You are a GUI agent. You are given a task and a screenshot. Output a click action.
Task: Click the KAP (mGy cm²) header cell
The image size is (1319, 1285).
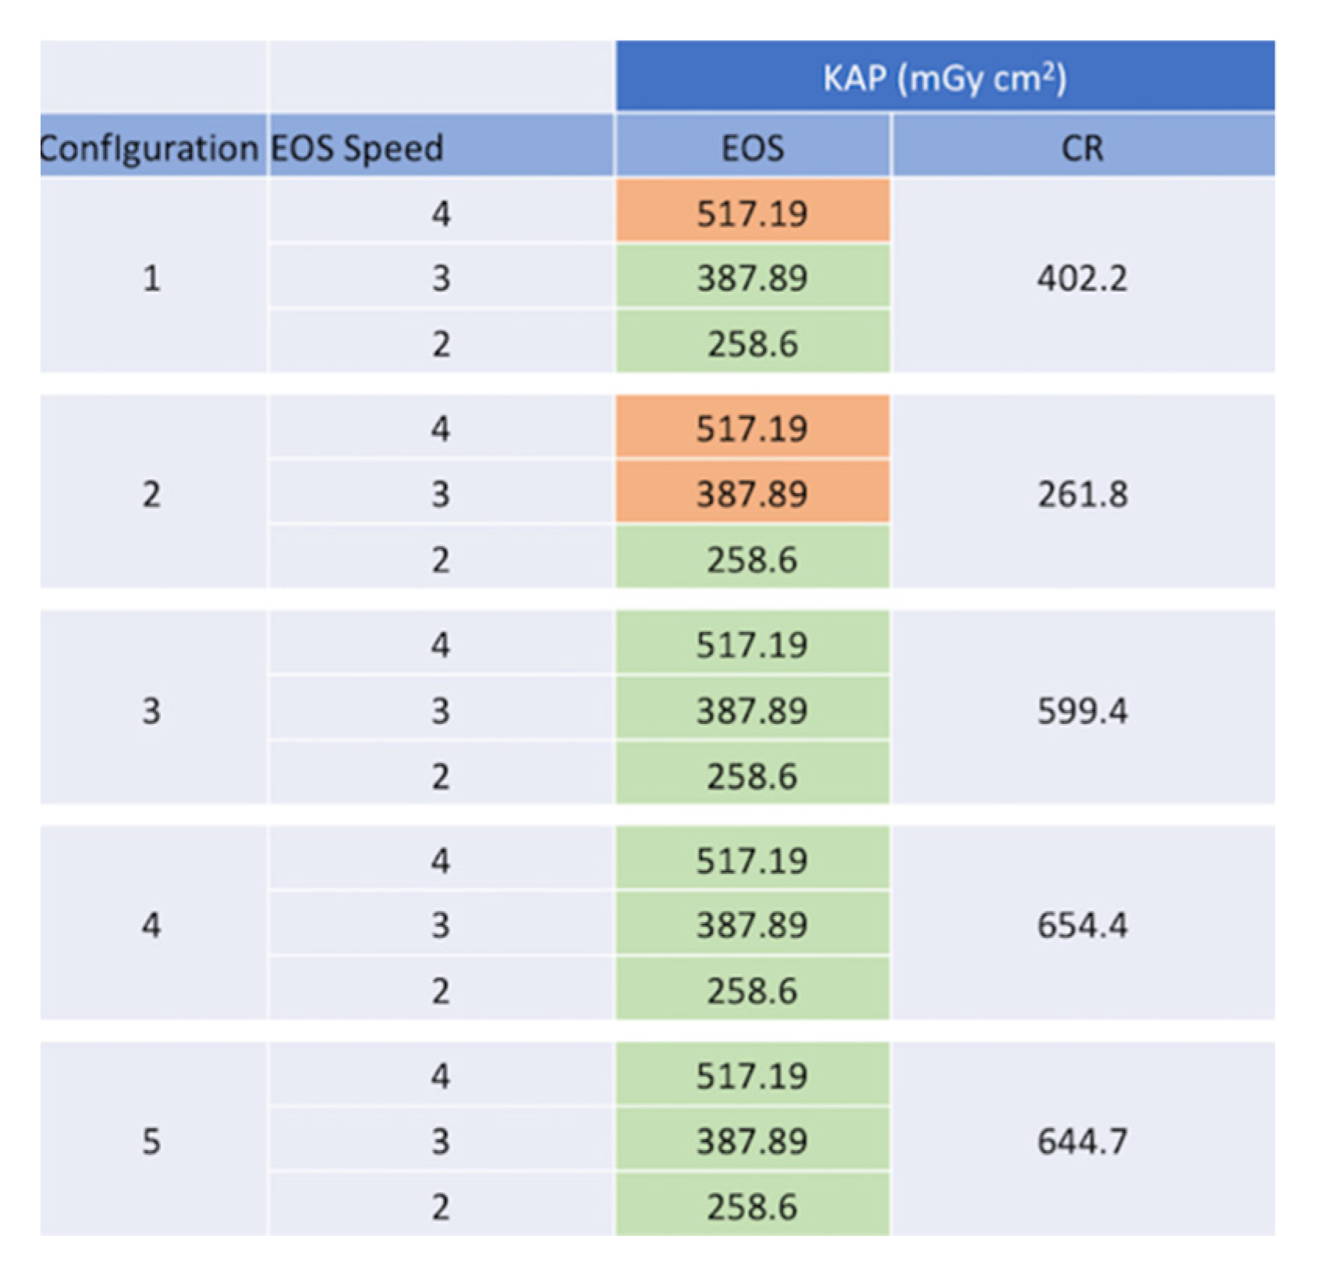coord(945,77)
